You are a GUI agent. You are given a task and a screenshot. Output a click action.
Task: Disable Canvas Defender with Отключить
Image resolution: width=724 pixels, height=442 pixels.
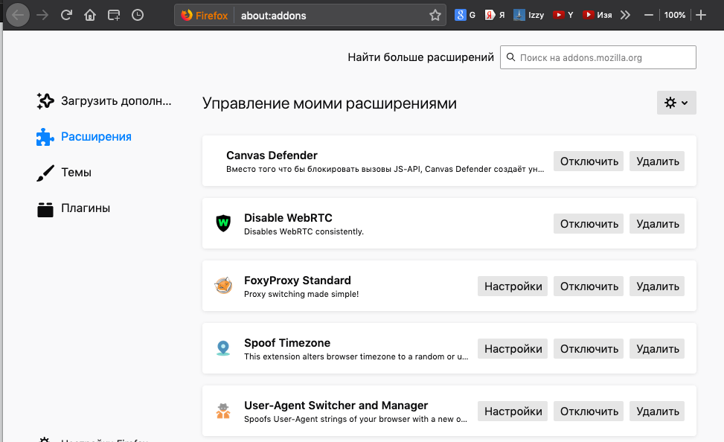(x=589, y=161)
